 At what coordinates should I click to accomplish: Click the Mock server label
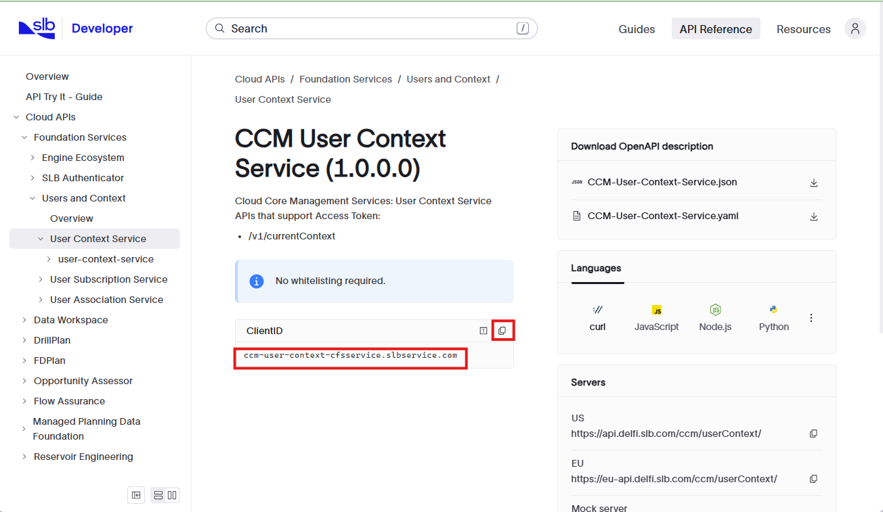(599, 508)
